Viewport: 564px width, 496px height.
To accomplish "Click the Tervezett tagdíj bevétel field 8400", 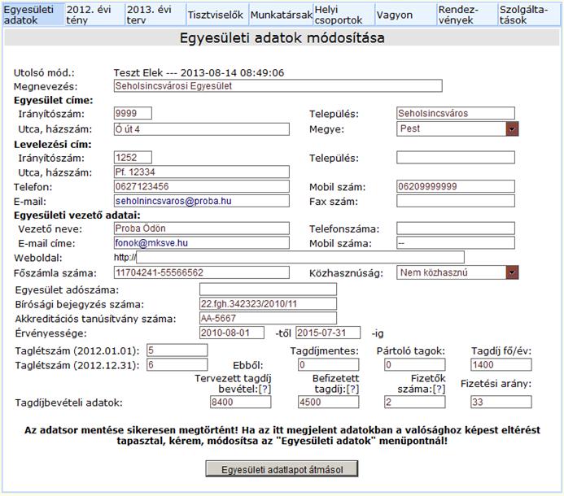I will coord(241,402).
